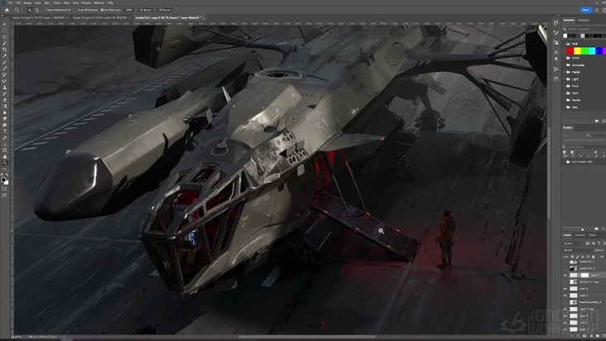
Task: Filter layers by type layer icon
Action: 599,243
